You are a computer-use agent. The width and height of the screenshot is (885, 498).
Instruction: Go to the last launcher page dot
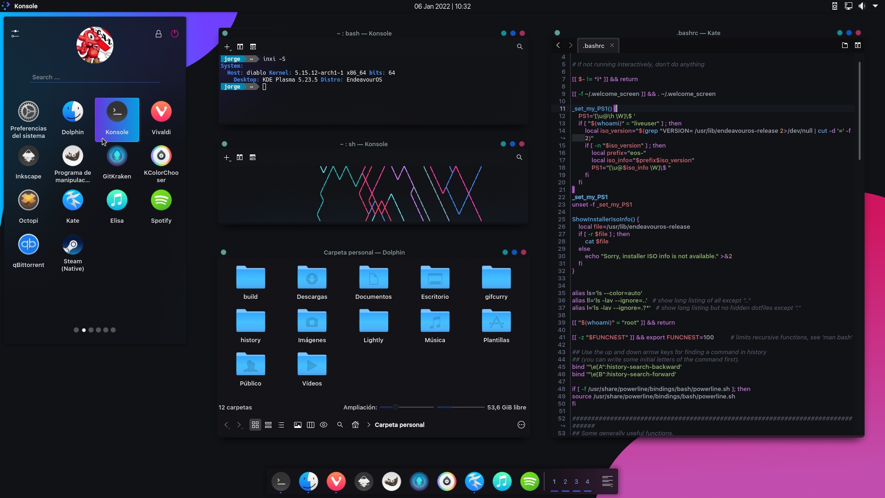[113, 330]
